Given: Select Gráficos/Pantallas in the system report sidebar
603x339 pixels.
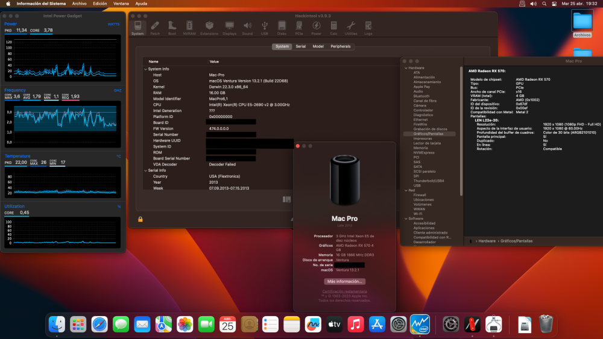Looking at the screenshot, I should [429, 134].
